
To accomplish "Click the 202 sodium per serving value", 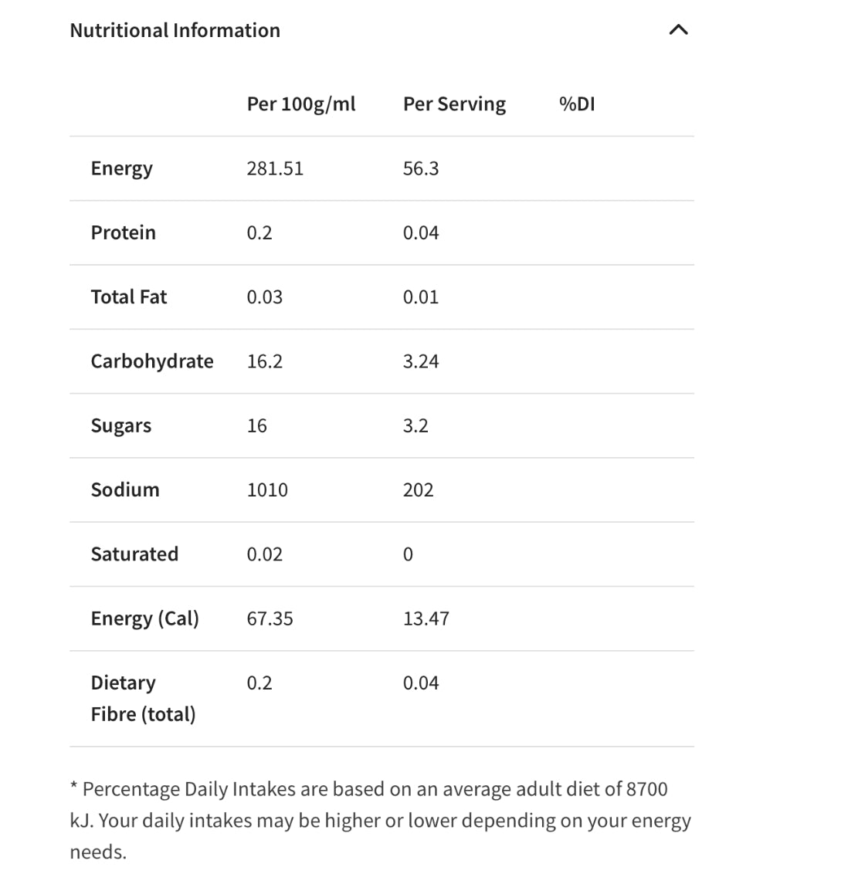I will pyautogui.click(x=419, y=490).
